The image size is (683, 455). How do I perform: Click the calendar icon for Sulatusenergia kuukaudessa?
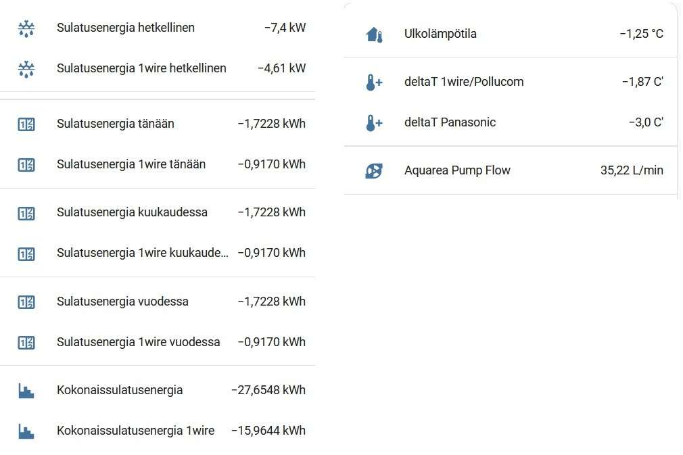[26, 212]
